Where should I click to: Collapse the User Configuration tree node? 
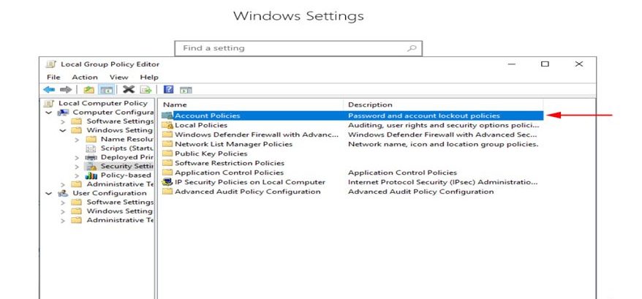click(49, 194)
